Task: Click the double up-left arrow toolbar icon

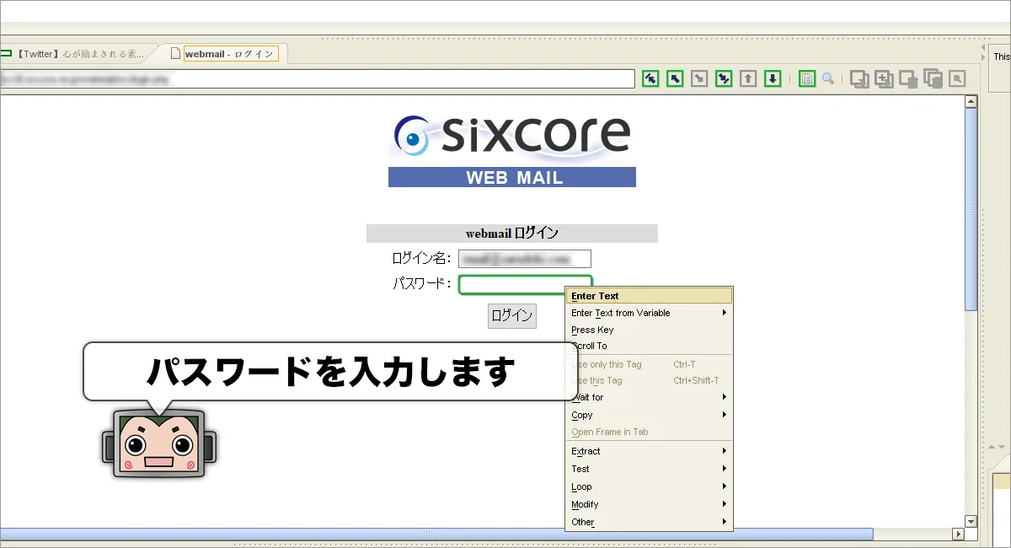Action: (650, 78)
